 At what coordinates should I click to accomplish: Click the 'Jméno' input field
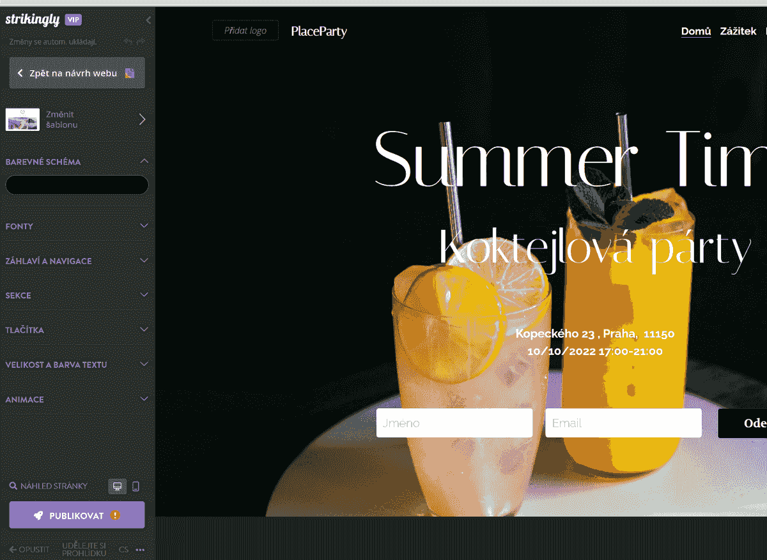454,423
